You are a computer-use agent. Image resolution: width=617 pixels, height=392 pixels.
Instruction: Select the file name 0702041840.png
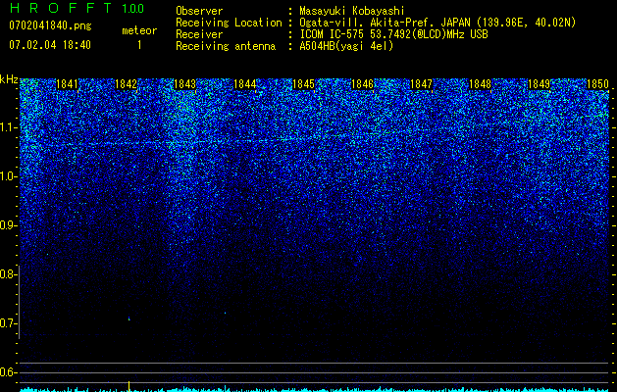(50, 25)
